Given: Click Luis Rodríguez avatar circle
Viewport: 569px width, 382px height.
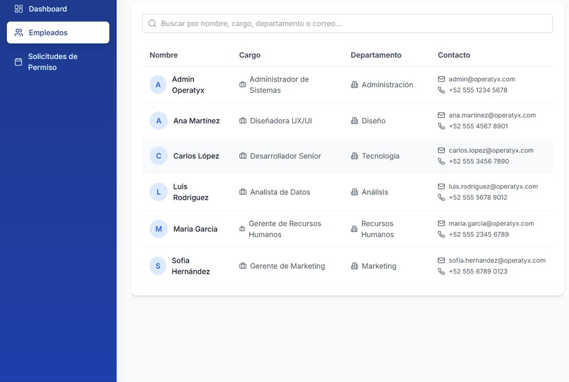Looking at the screenshot, I should click(158, 192).
